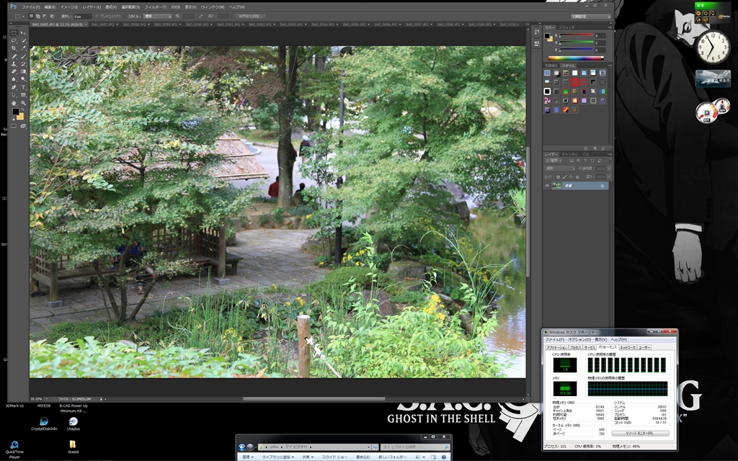Open the layer opacity dropdown arrow
This screenshot has width=738, height=461.
[608, 169]
